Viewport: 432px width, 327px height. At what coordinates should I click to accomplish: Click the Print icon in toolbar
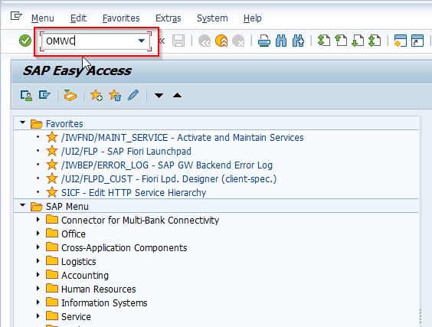[264, 41]
